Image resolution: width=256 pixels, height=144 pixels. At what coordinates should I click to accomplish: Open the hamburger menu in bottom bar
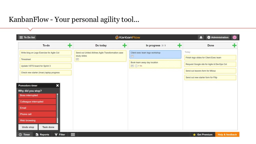(73, 134)
